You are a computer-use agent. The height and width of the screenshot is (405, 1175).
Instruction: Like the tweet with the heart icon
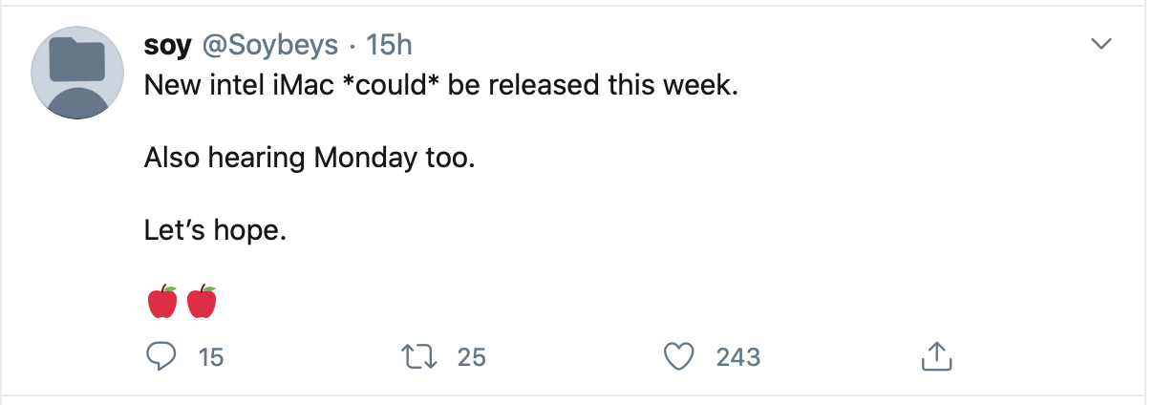678,356
